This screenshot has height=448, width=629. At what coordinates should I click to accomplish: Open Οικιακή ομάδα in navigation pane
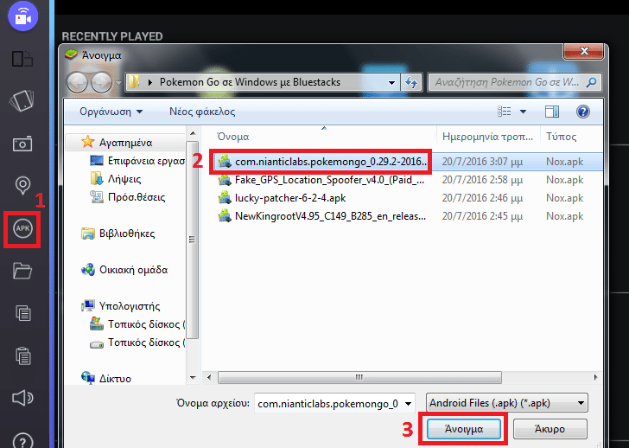(124, 270)
